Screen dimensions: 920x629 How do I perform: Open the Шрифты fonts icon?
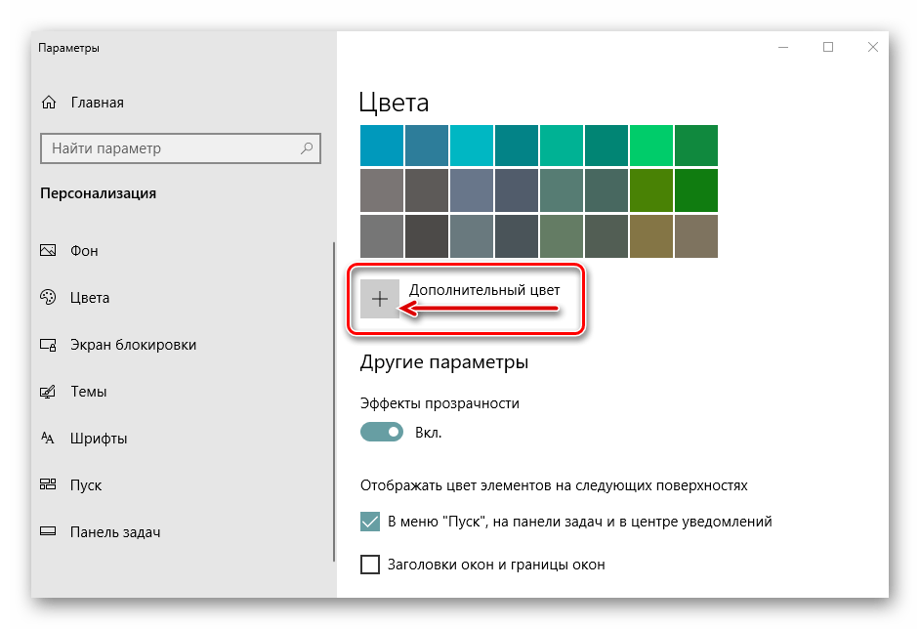coord(48,439)
